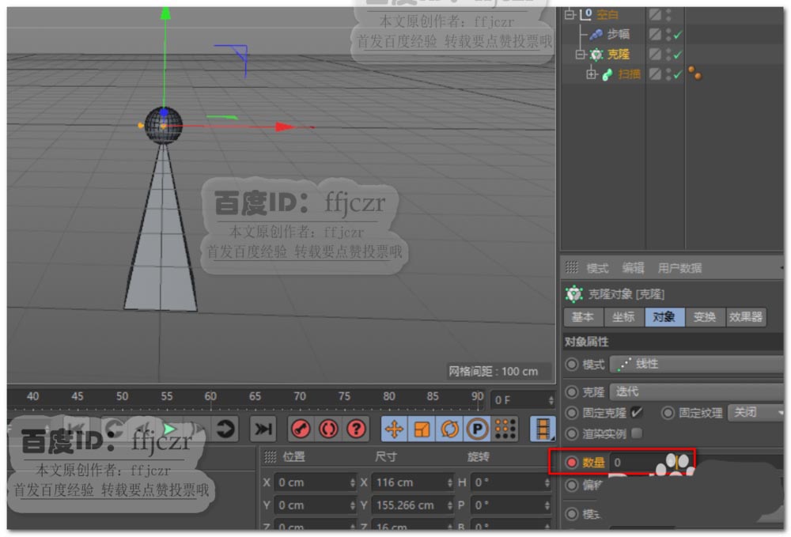Click the red 数量 animation circle
The height and width of the screenshot is (537, 791).
coord(572,463)
